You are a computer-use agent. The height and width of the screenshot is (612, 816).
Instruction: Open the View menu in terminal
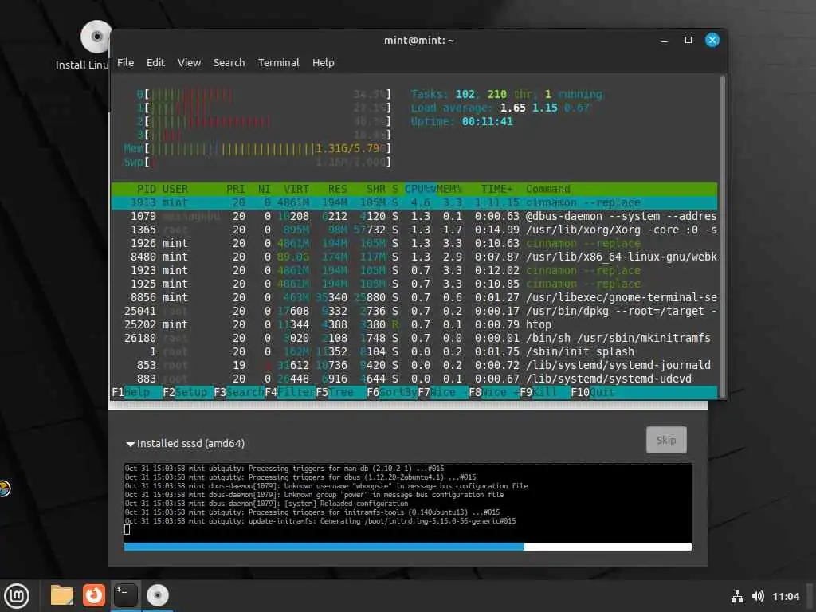189,62
